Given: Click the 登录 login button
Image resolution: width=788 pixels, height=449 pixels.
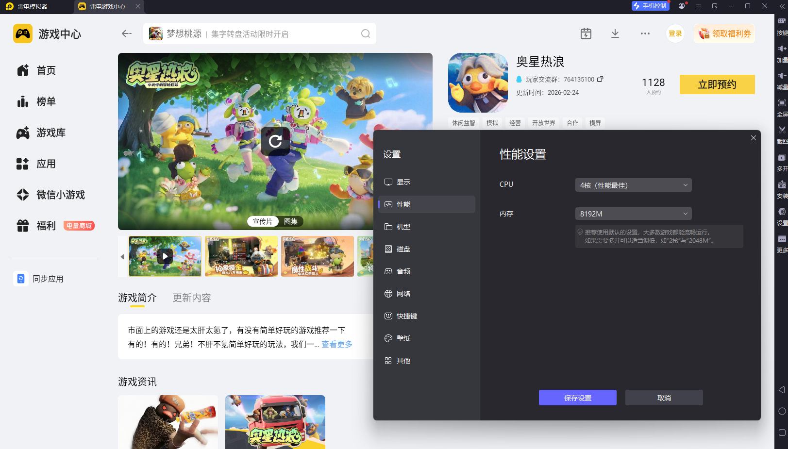Looking at the screenshot, I should pyautogui.click(x=675, y=33).
